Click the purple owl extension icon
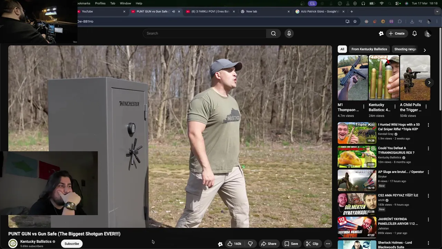The height and width of the screenshot is (249, 442). point(391,21)
